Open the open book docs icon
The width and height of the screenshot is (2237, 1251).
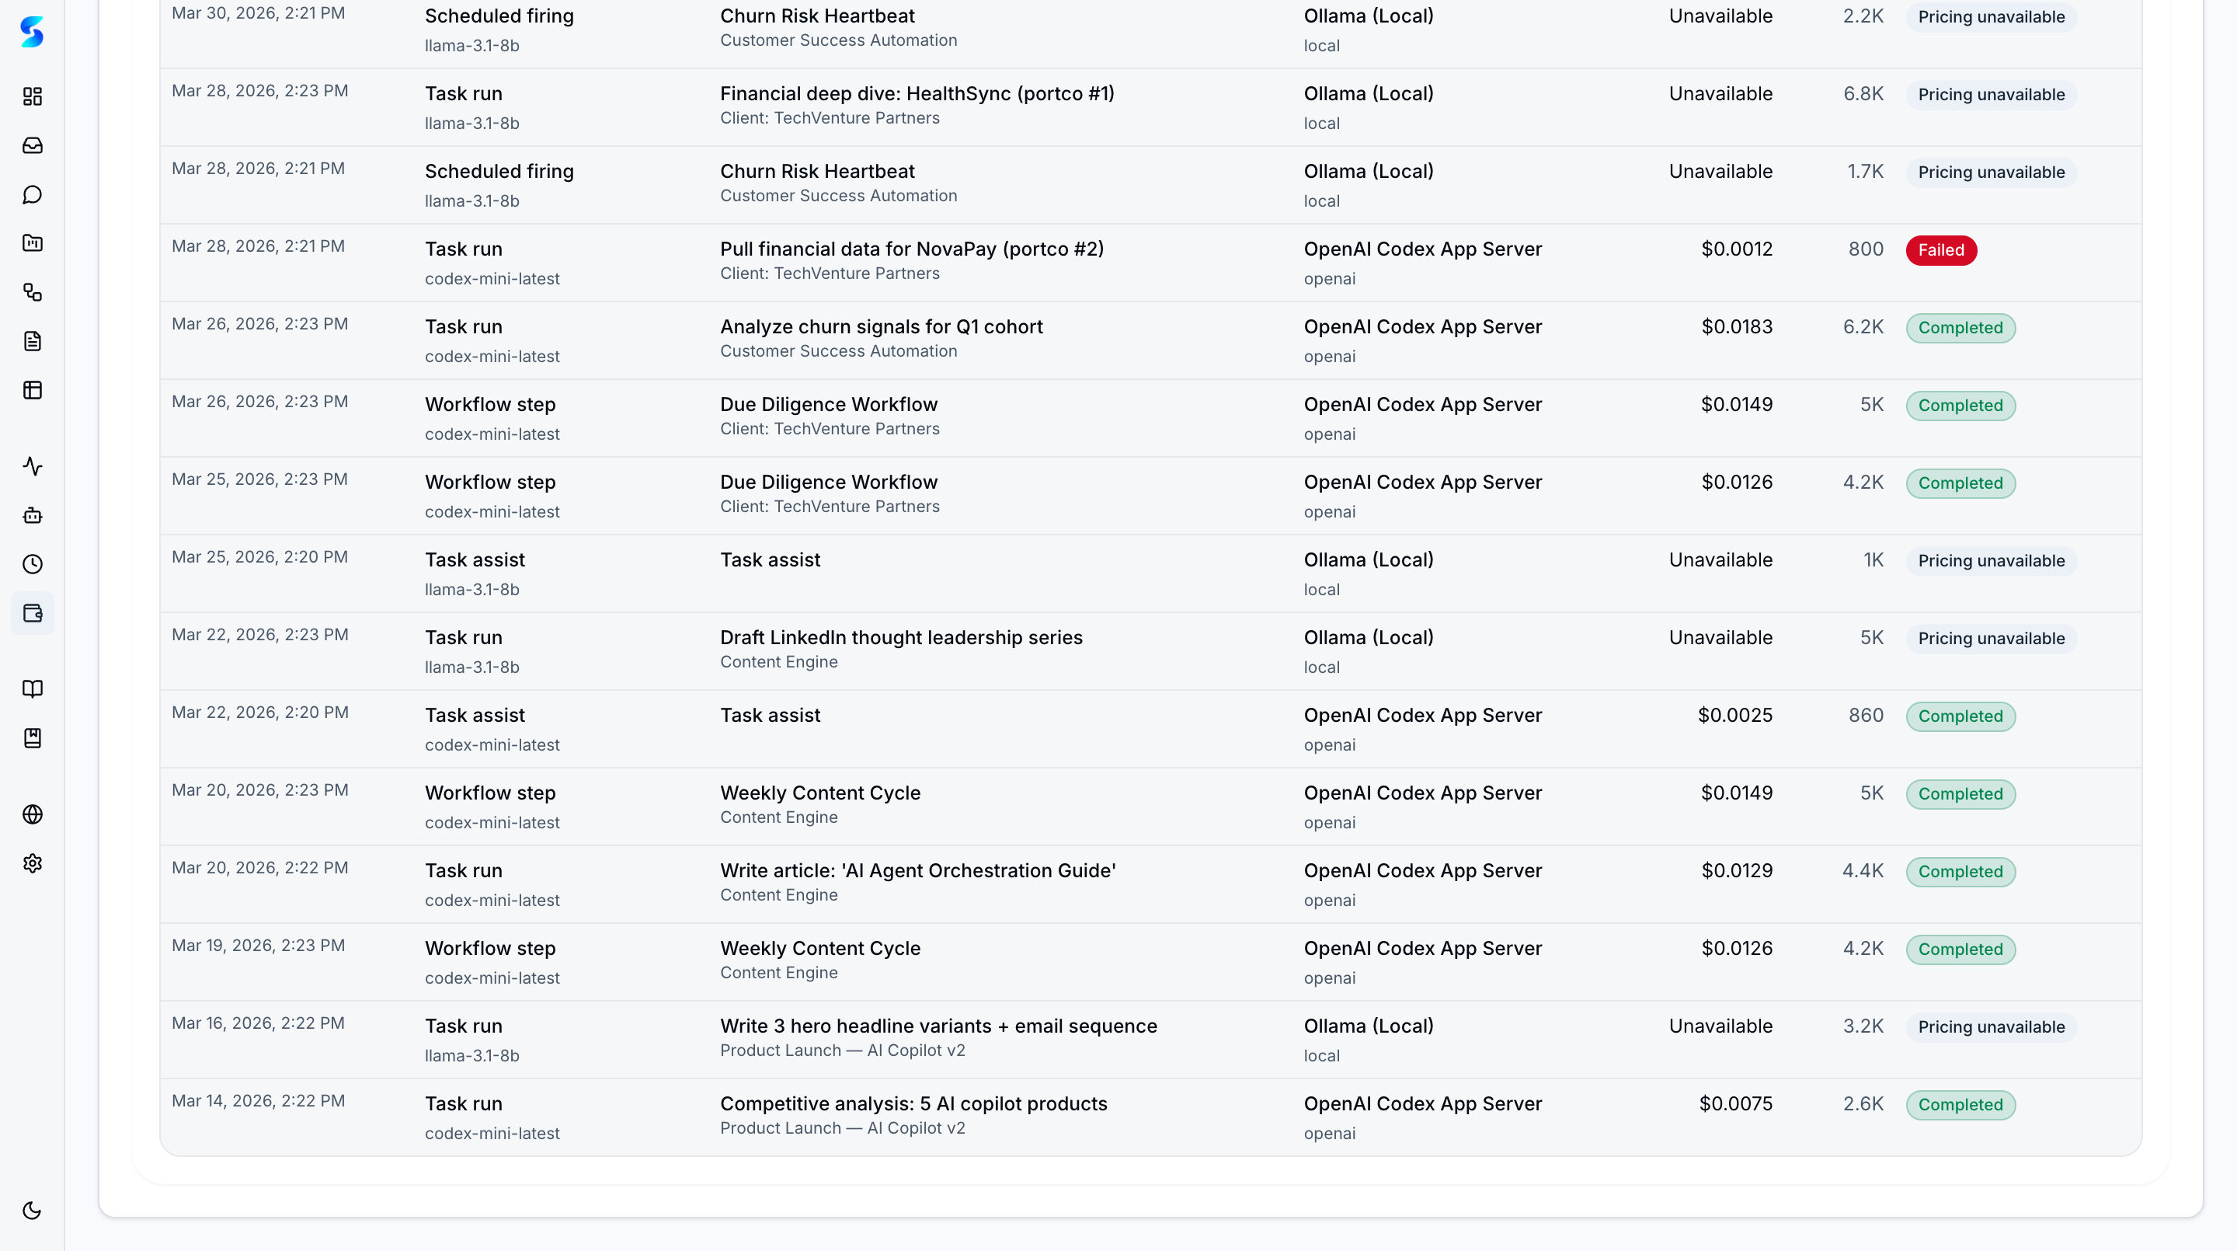(x=32, y=689)
